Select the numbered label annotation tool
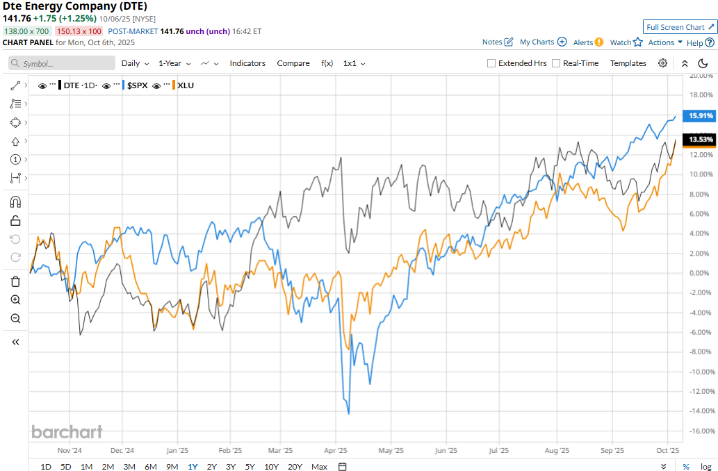718x471 pixels. pyautogui.click(x=15, y=159)
